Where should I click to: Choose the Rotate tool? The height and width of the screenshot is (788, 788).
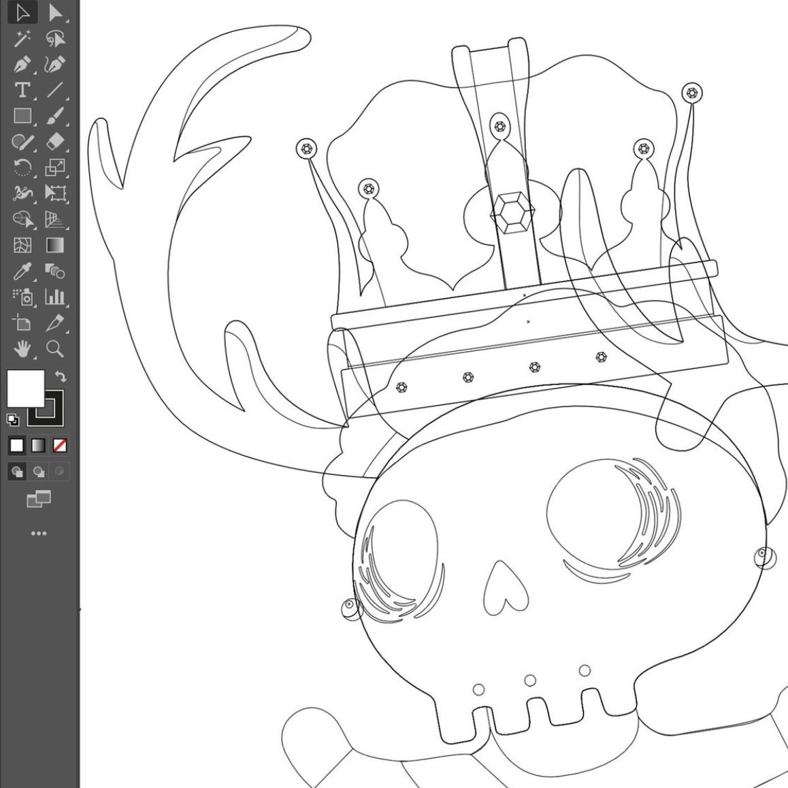pos(22,167)
